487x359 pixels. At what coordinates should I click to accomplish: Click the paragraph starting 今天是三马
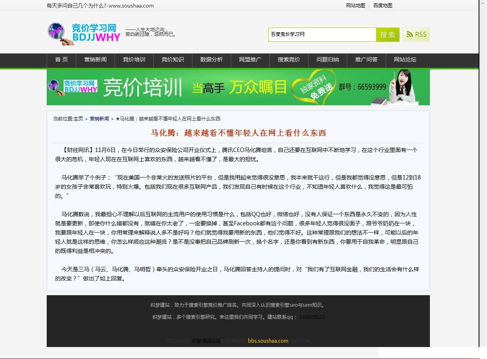pyautogui.click(x=237, y=274)
